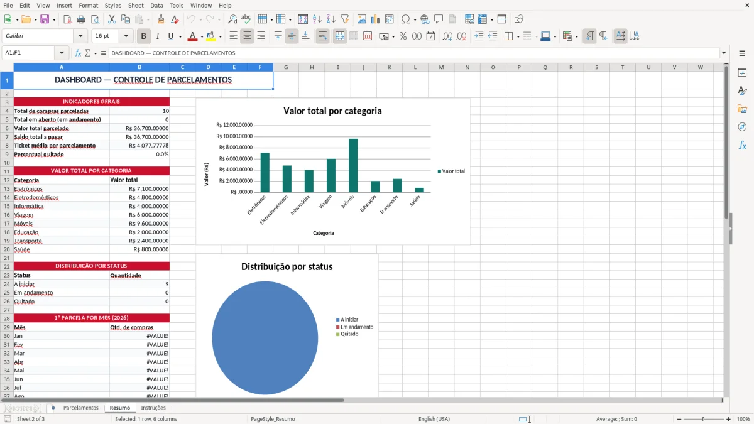The width and height of the screenshot is (754, 424).
Task: Expand Name Box dropdown arrow
Action: 62,53
